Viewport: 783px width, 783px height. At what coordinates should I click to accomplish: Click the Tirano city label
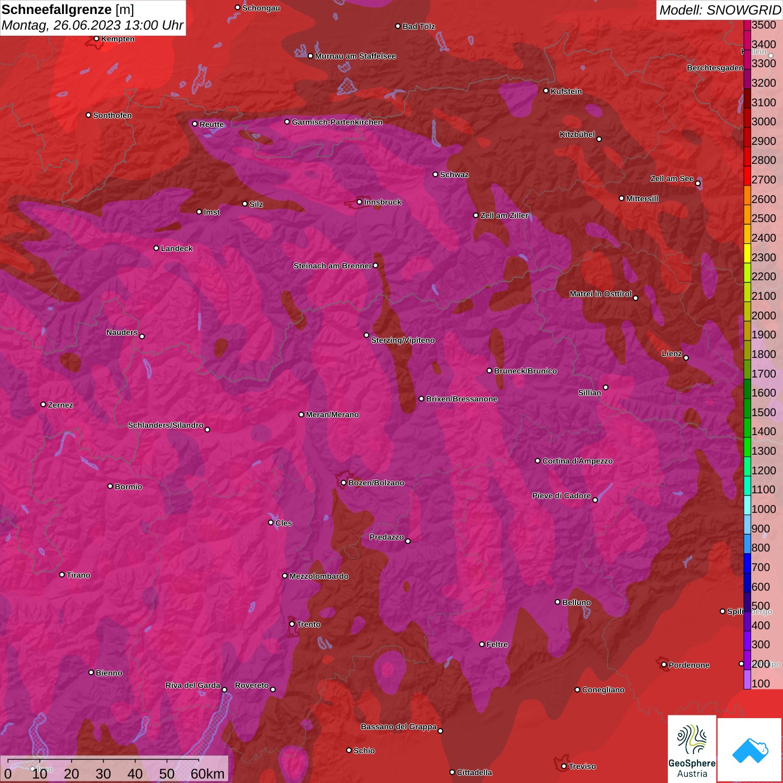tap(78, 575)
